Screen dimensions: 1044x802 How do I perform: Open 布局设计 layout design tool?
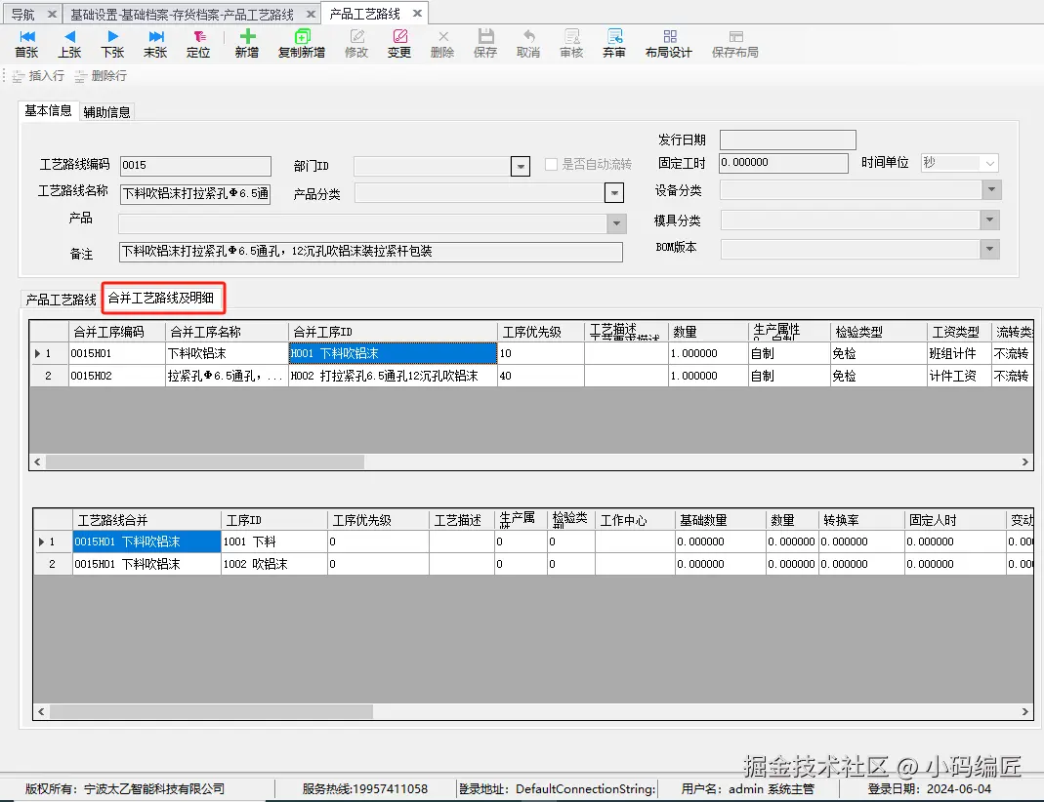(668, 44)
